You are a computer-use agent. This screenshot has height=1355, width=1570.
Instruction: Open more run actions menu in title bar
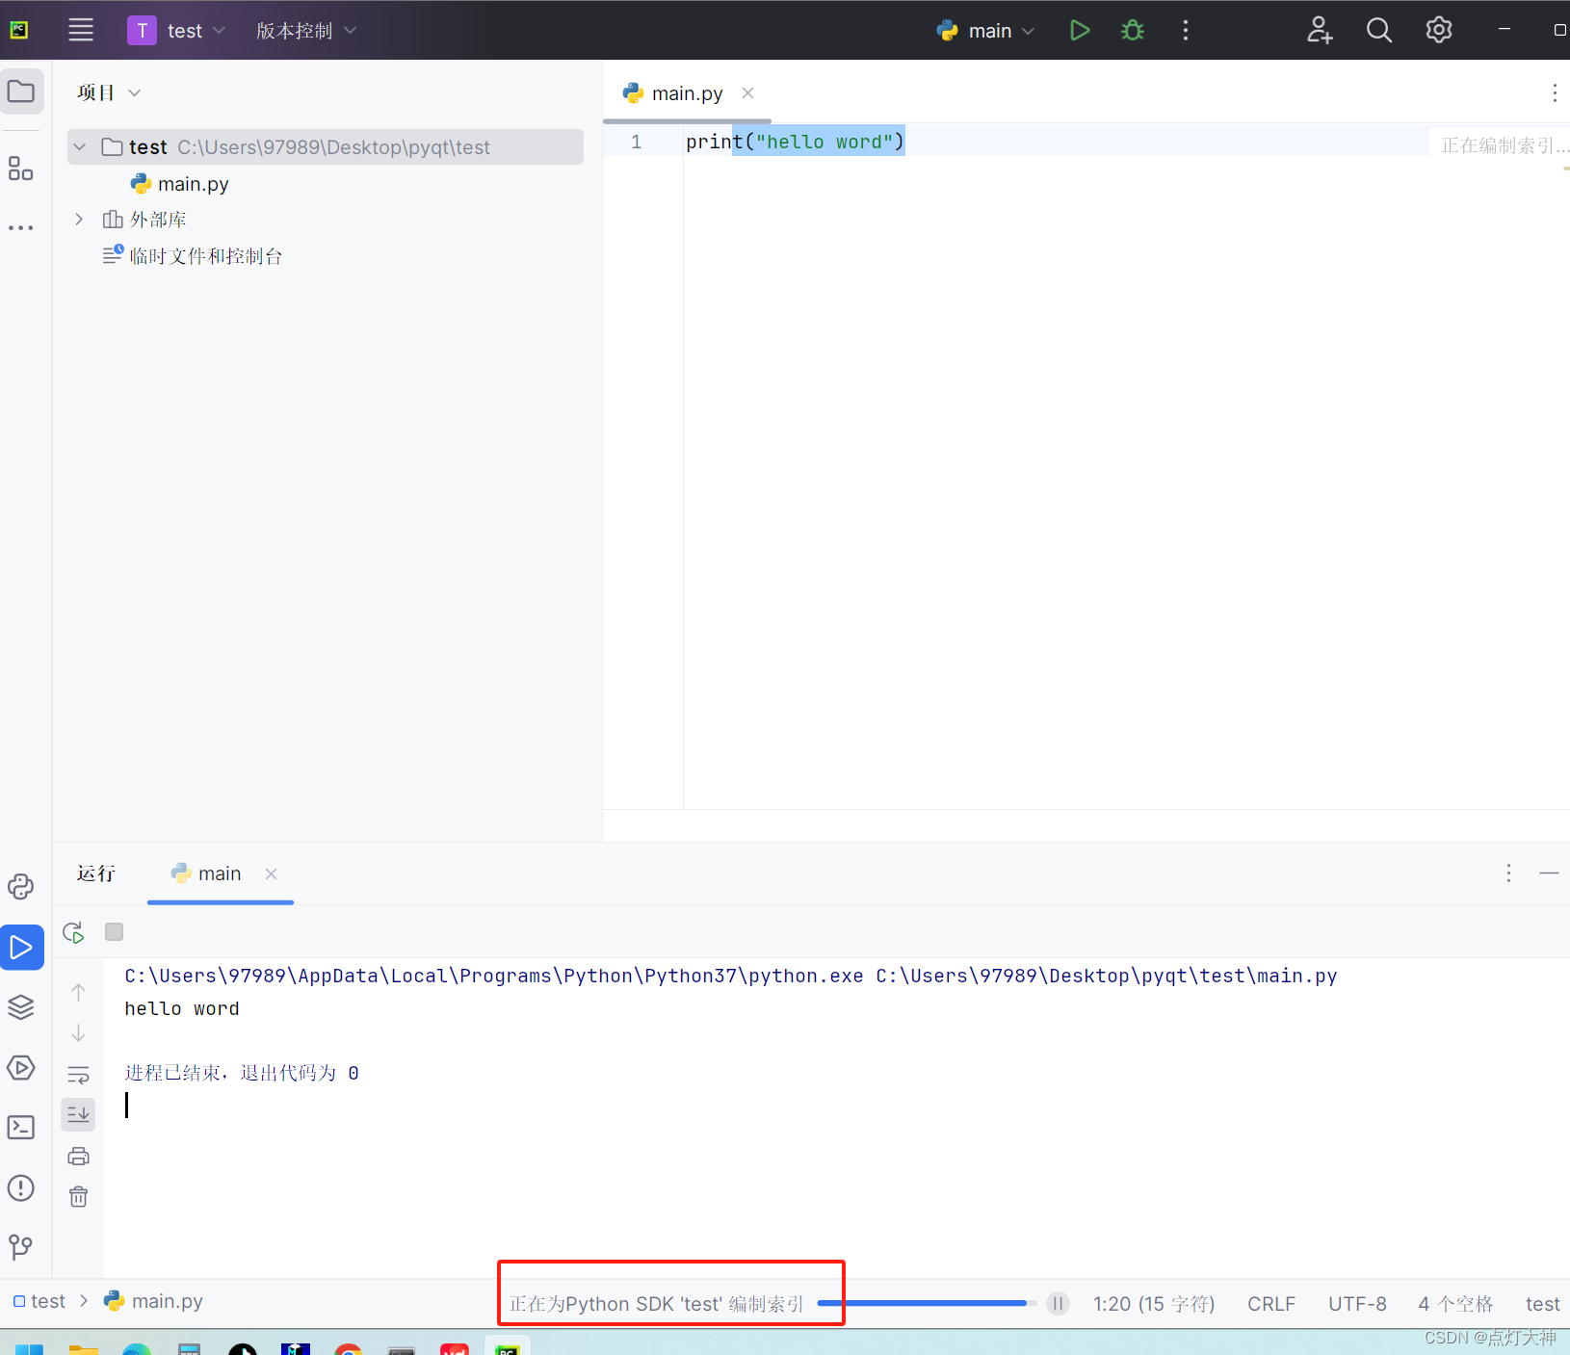point(1186,30)
